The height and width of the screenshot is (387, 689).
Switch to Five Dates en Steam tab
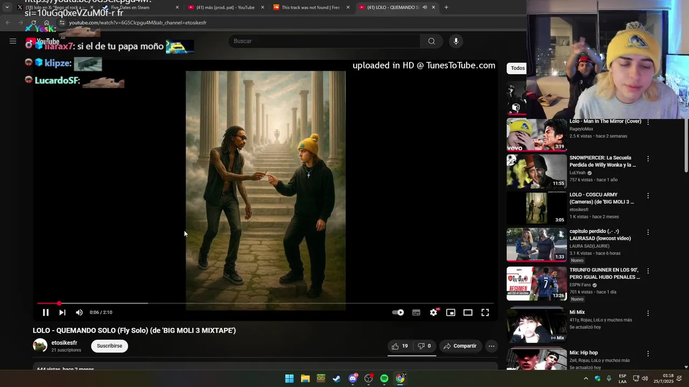click(x=140, y=8)
